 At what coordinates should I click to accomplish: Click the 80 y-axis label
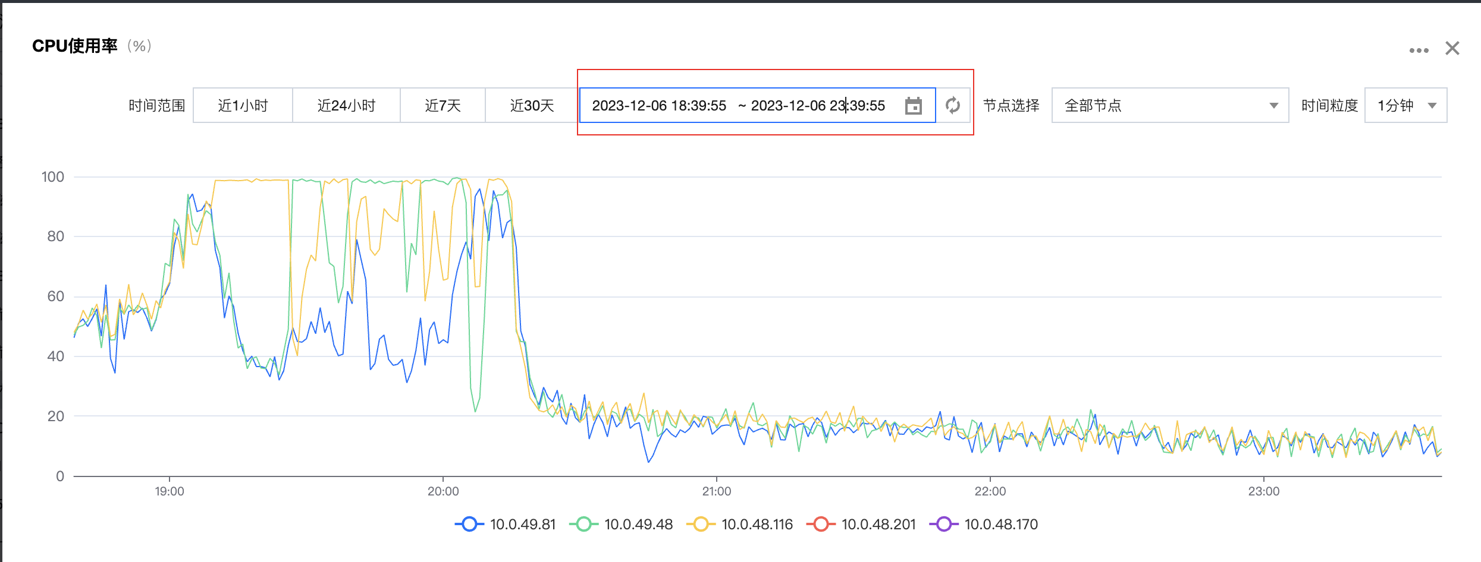(x=55, y=236)
